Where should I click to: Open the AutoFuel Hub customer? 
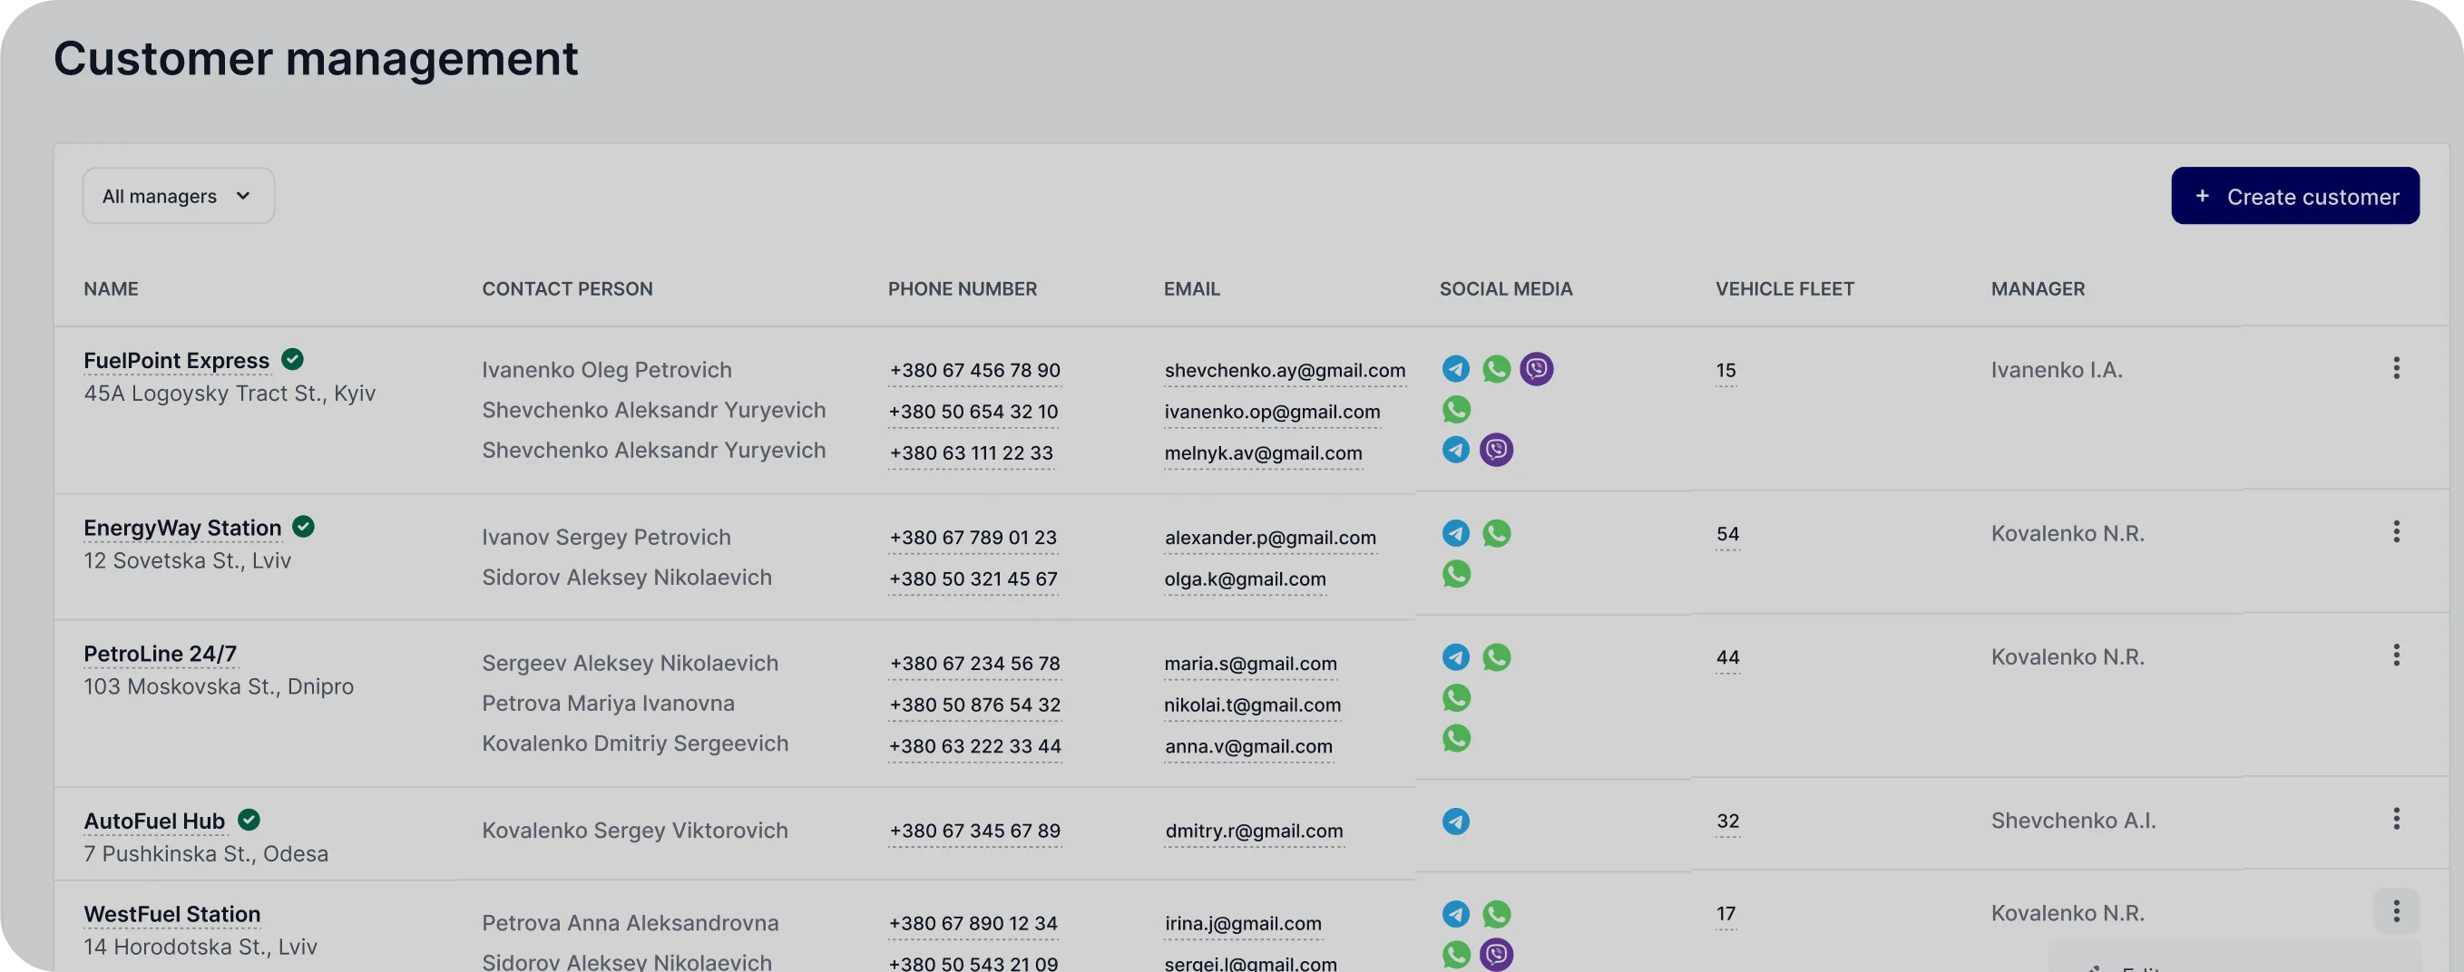pos(154,821)
